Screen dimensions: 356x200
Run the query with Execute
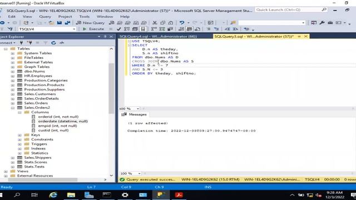[x=93, y=29]
